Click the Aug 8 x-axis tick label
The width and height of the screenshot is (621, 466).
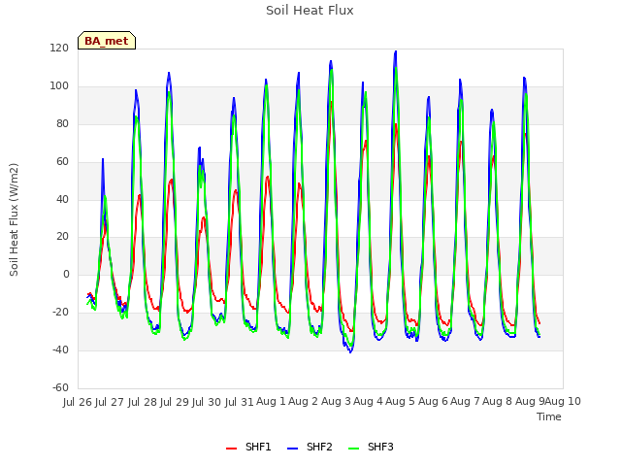click(498, 401)
